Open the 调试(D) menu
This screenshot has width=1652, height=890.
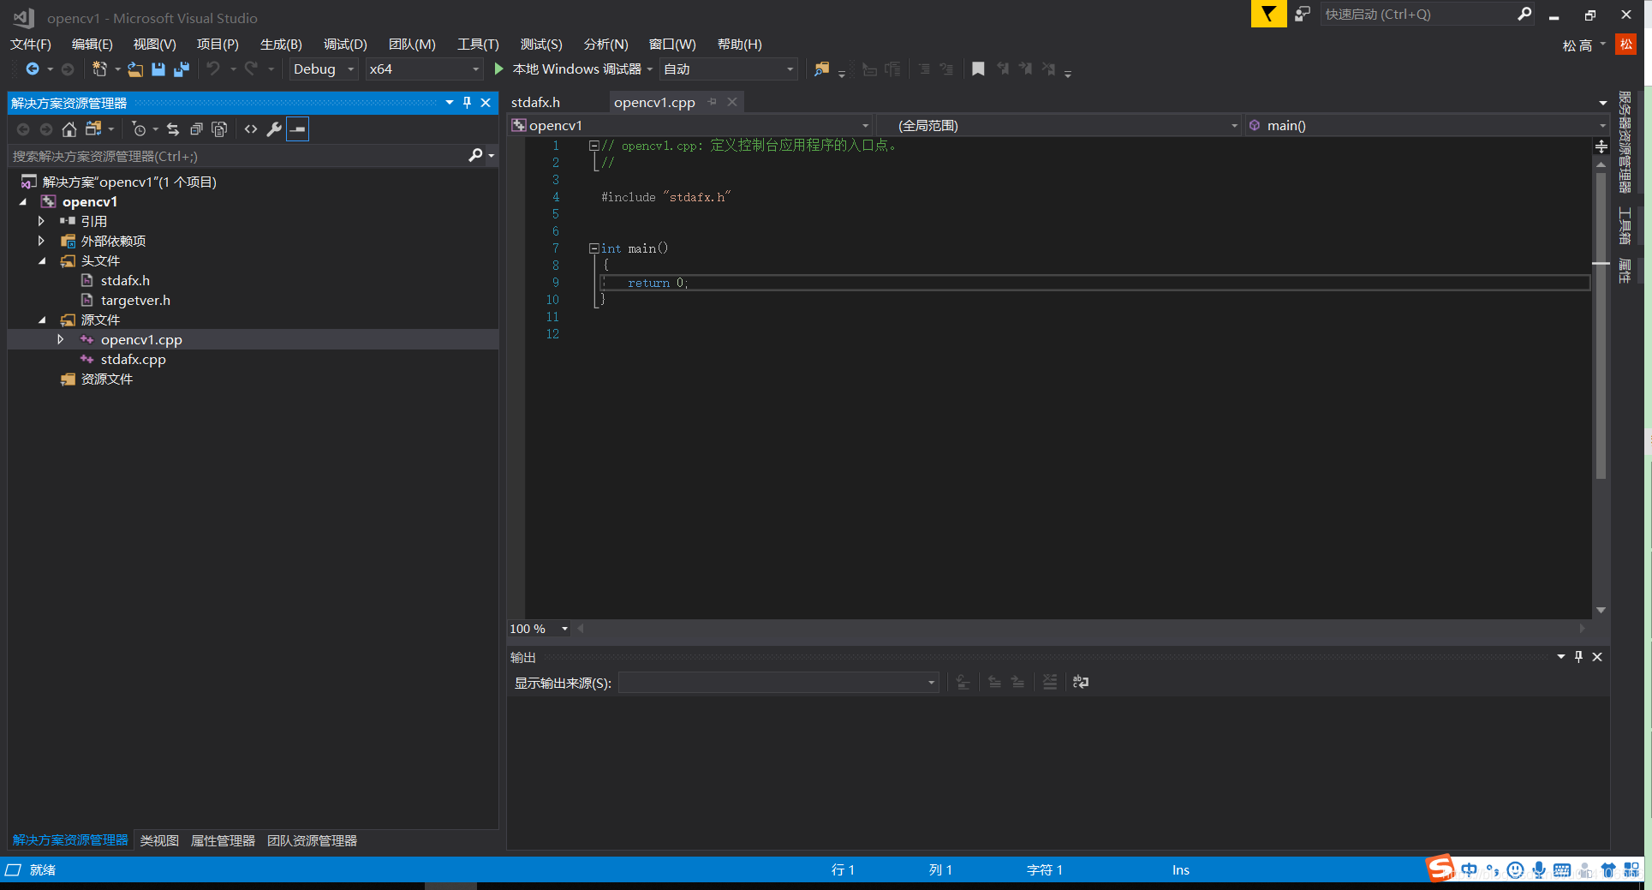(345, 45)
